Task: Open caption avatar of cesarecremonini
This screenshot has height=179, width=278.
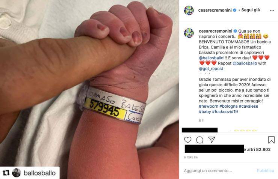Action: tap(189, 33)
